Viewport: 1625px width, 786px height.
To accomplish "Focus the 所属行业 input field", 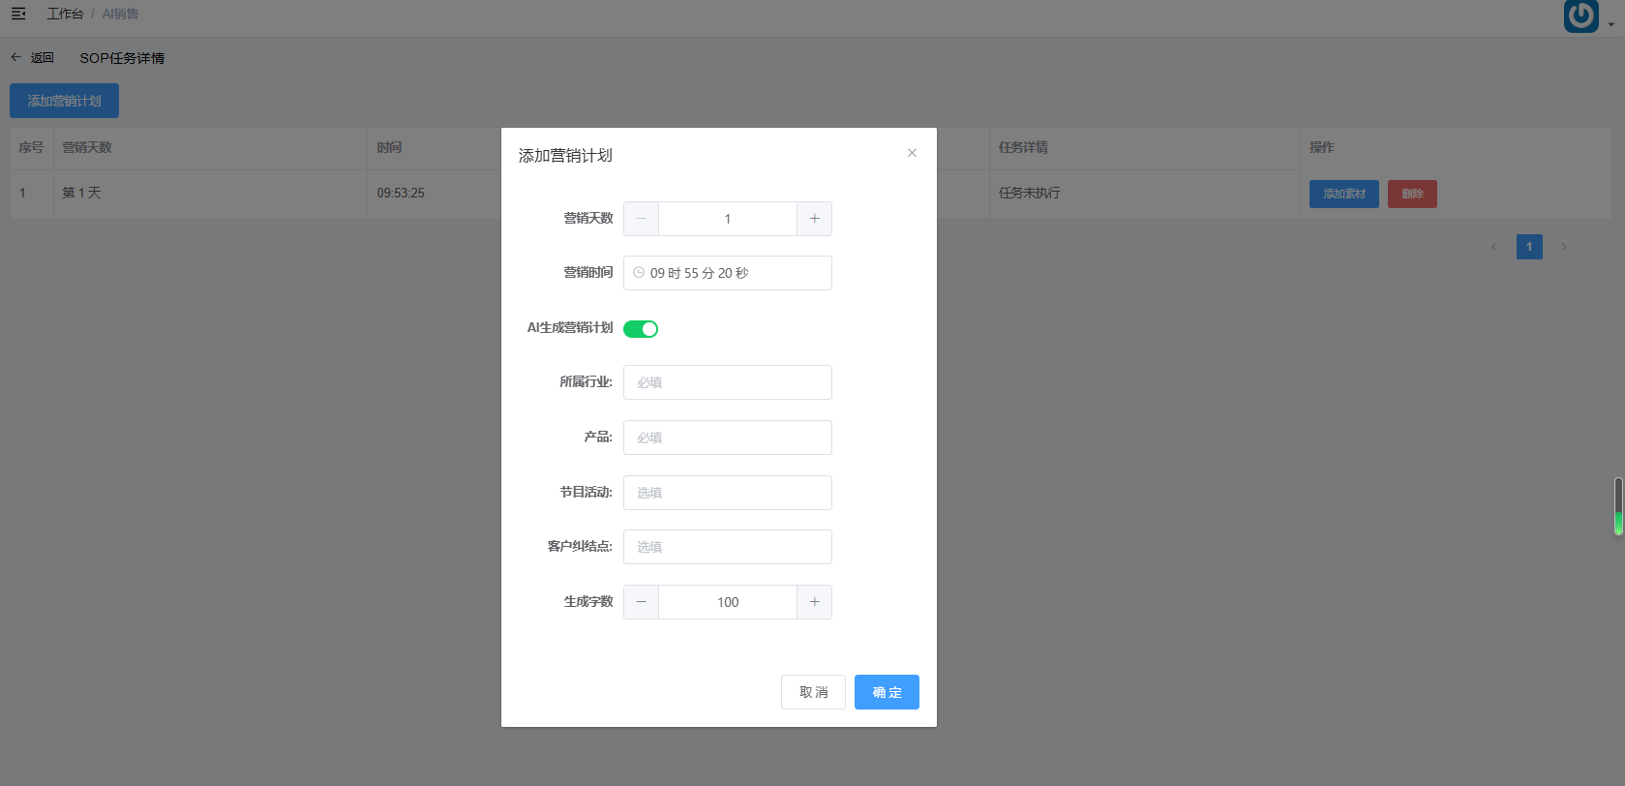I will tap(728, 382).
